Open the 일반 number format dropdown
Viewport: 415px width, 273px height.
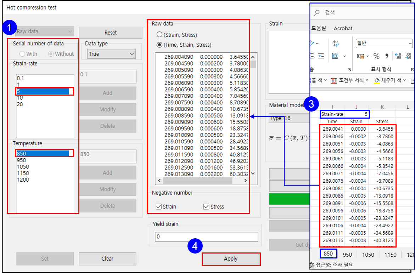pos(384,44)
